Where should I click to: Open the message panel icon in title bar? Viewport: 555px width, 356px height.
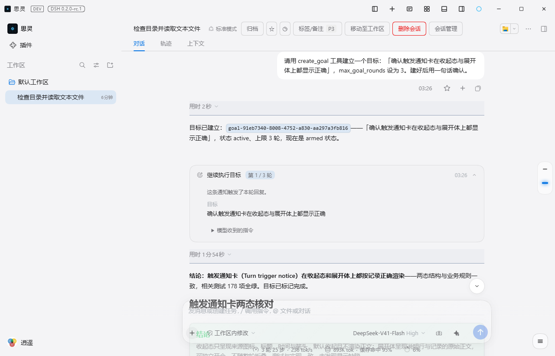[409, 9]
